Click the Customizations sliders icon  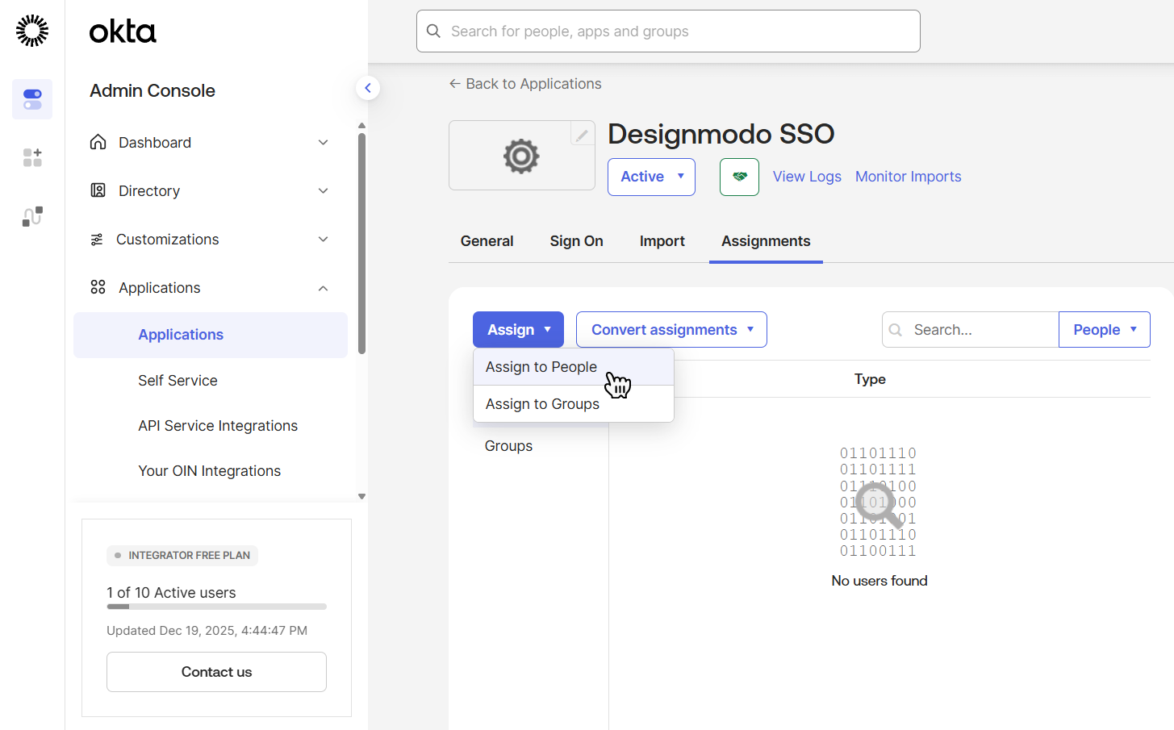click(x=97, y=240)
